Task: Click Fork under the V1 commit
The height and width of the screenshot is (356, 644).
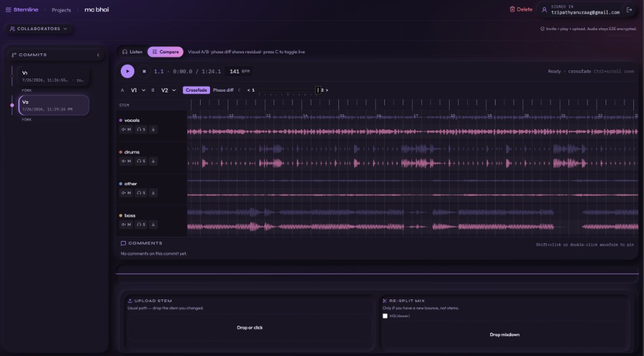Action: [26, 90]
